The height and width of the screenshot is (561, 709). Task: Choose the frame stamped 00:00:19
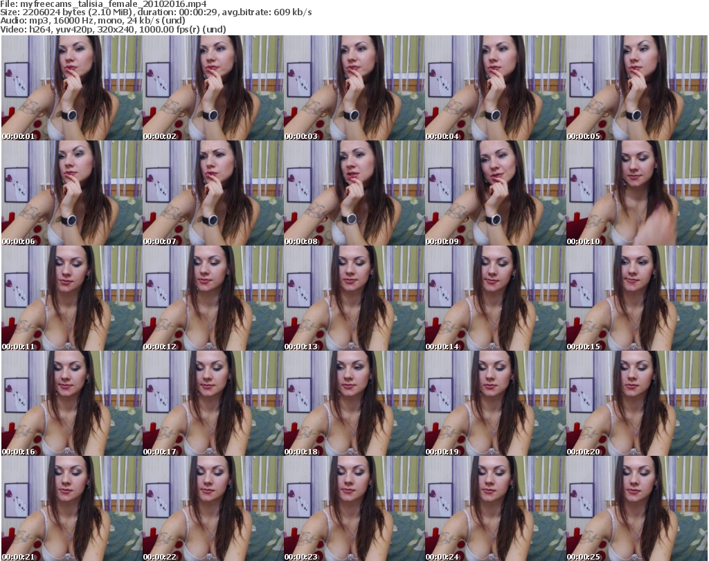[x=495, y=403]
